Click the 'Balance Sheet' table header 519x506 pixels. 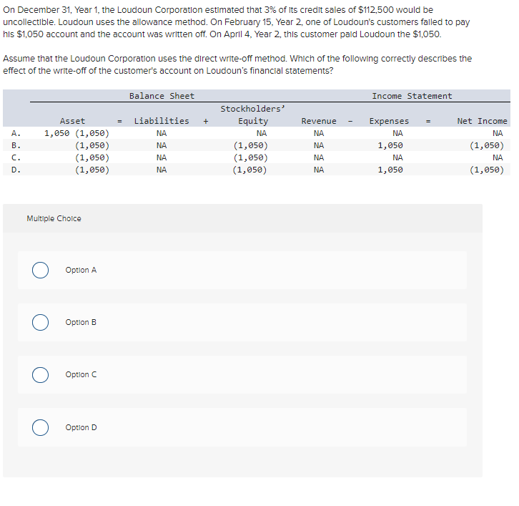162,96
